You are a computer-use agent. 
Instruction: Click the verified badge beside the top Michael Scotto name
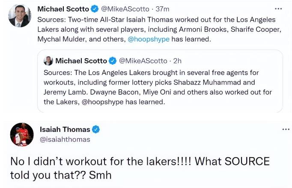95,9
